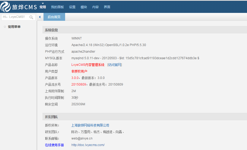Image resolution: width=247 pixels, height=150 pixels.
Task: Click the mysqlnd 5.0.11-dev version value
Action: pos(135,58)
